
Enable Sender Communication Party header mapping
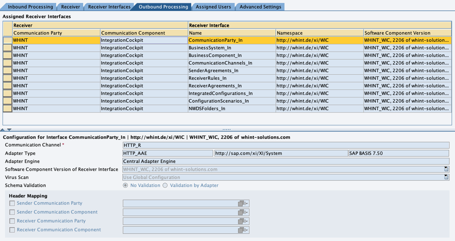tap(12, 204)
